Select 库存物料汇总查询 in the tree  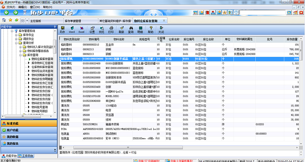pos(42,62)
